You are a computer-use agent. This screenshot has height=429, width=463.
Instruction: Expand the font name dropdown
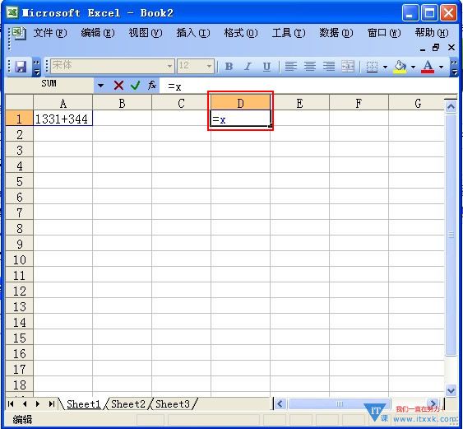169,66
